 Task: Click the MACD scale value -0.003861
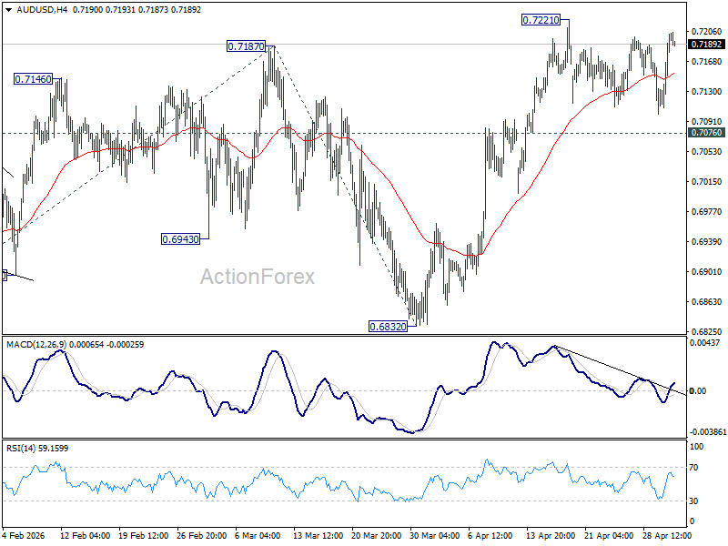708,432
